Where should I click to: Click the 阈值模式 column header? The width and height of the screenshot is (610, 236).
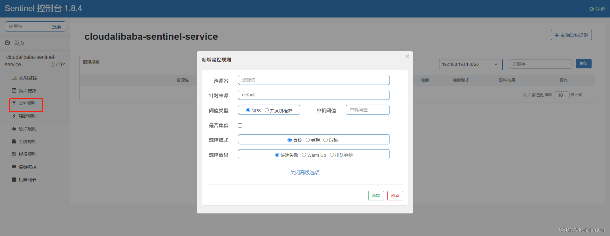tap(461, 80)
